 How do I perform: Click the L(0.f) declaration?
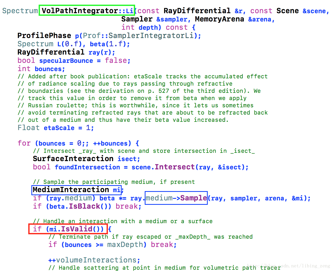(x=70, y=44)
